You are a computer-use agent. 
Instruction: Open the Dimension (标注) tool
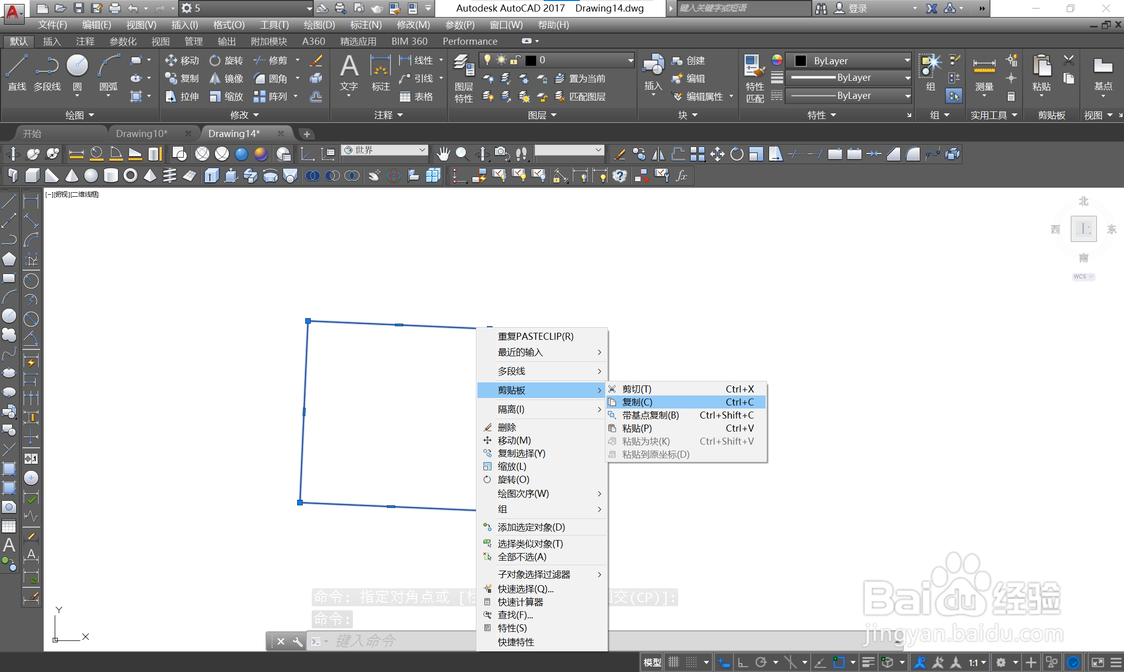click(x=381, y=73)
